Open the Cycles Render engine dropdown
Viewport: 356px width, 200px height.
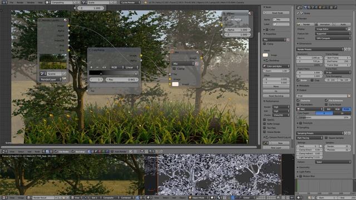click(x=131, y=2)
